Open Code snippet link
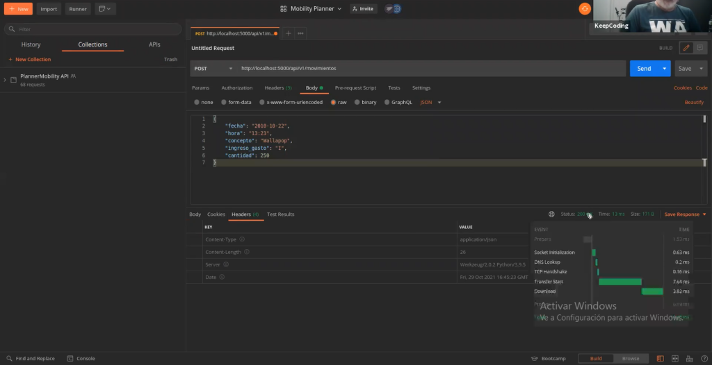 coord(702,87)
